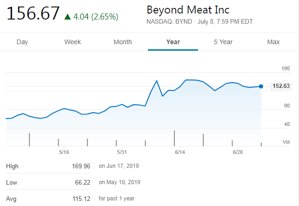
Task: Show the 5 Year chart
Action: point(223,42)
